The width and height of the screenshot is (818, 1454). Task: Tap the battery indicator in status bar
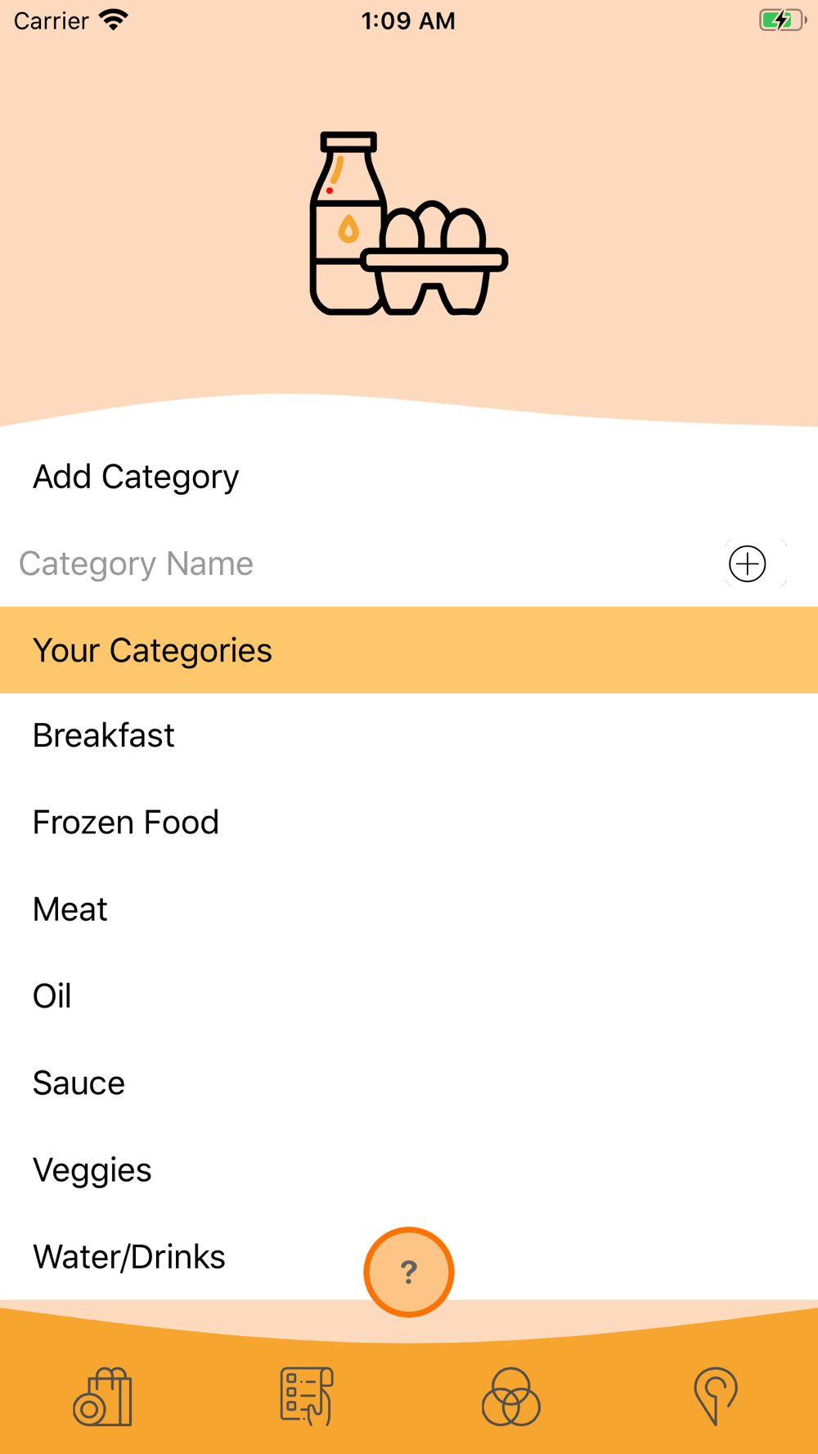point(782,20)
